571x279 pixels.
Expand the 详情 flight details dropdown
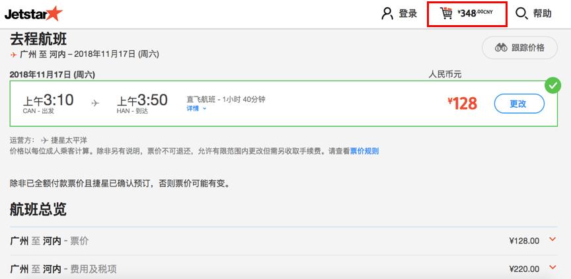click(197, 108)
